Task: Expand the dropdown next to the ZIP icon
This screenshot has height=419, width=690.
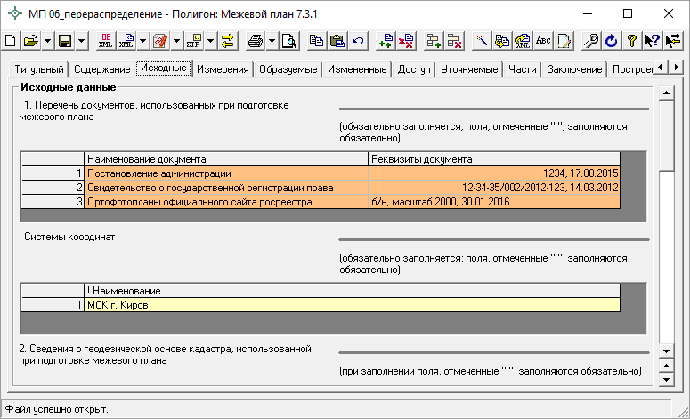Action: coord(211,41)
